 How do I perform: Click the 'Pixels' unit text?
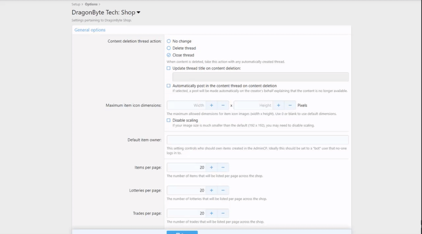point(302,106)
